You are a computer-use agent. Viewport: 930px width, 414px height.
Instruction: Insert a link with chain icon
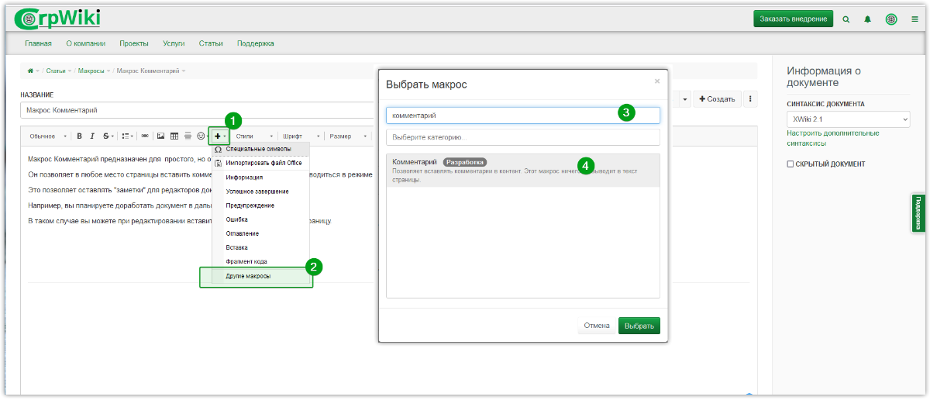pos(145,136)
